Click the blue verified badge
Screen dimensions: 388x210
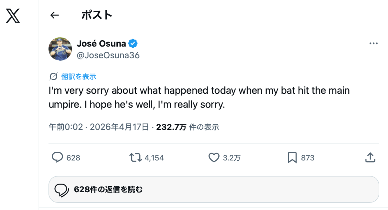133,43
